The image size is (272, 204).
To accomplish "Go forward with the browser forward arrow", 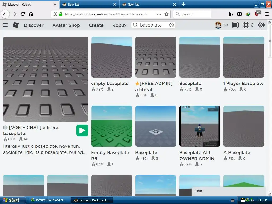I will click(14, 14).
